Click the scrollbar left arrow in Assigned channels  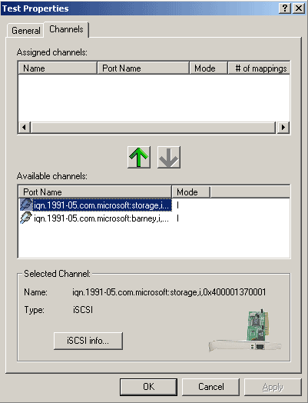pos(25,127)
